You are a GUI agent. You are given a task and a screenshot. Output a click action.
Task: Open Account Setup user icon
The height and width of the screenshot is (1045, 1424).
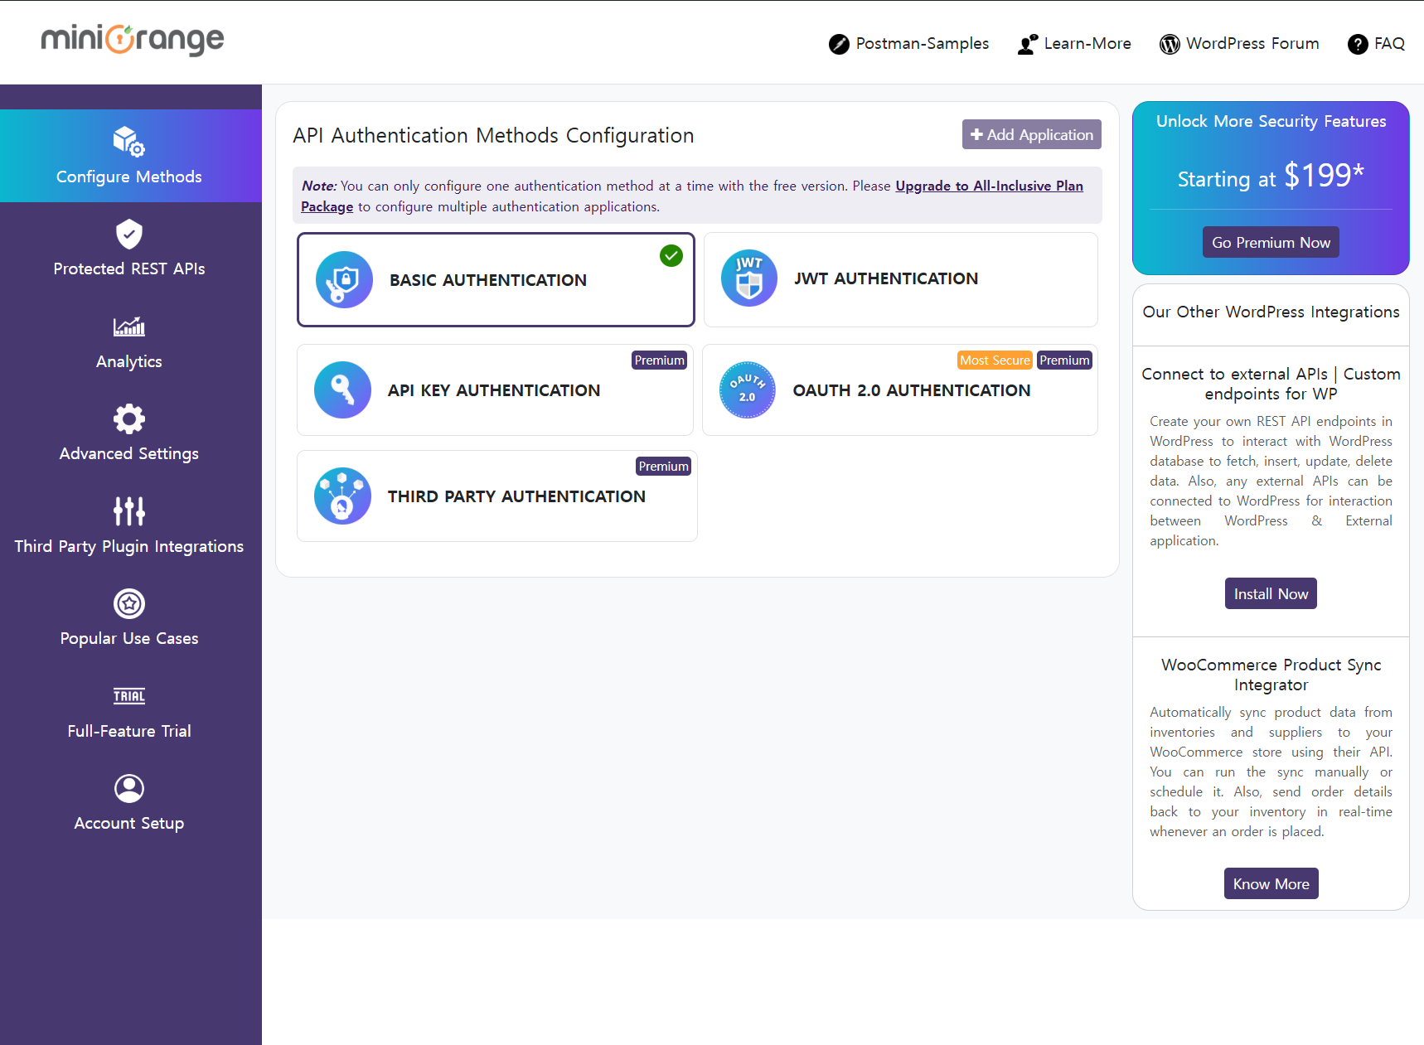click(x=128, y=788)
